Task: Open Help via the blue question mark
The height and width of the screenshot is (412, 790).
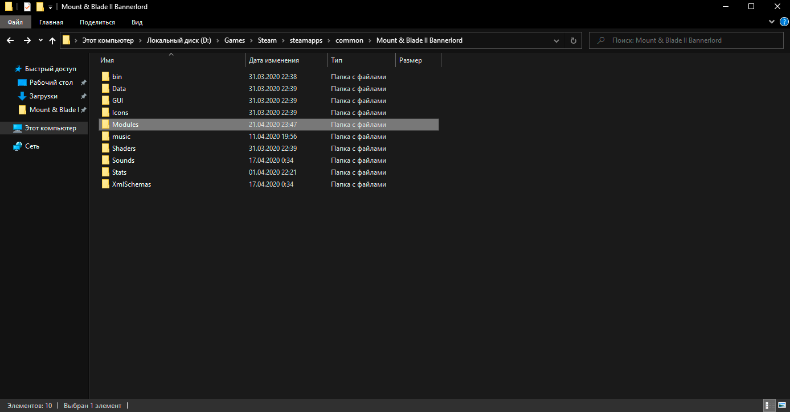Action: (784, 22)
